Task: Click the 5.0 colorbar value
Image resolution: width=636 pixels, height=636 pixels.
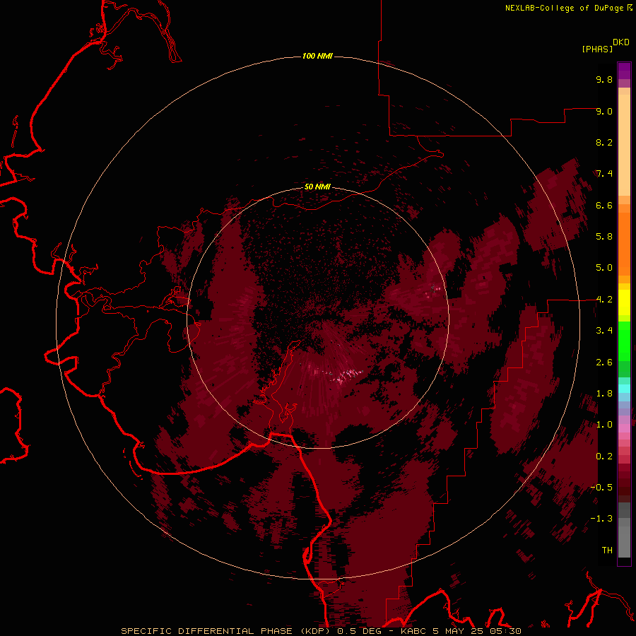Action: [604, 268]
